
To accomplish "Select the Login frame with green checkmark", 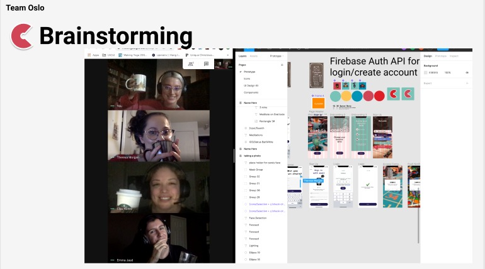I will click(368, 187).
